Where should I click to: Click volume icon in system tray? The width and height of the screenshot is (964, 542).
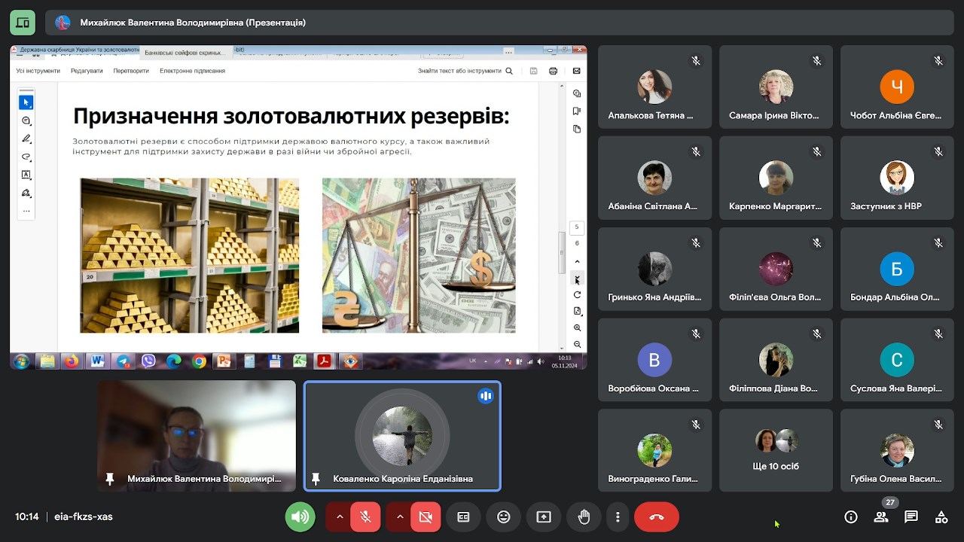541,361
